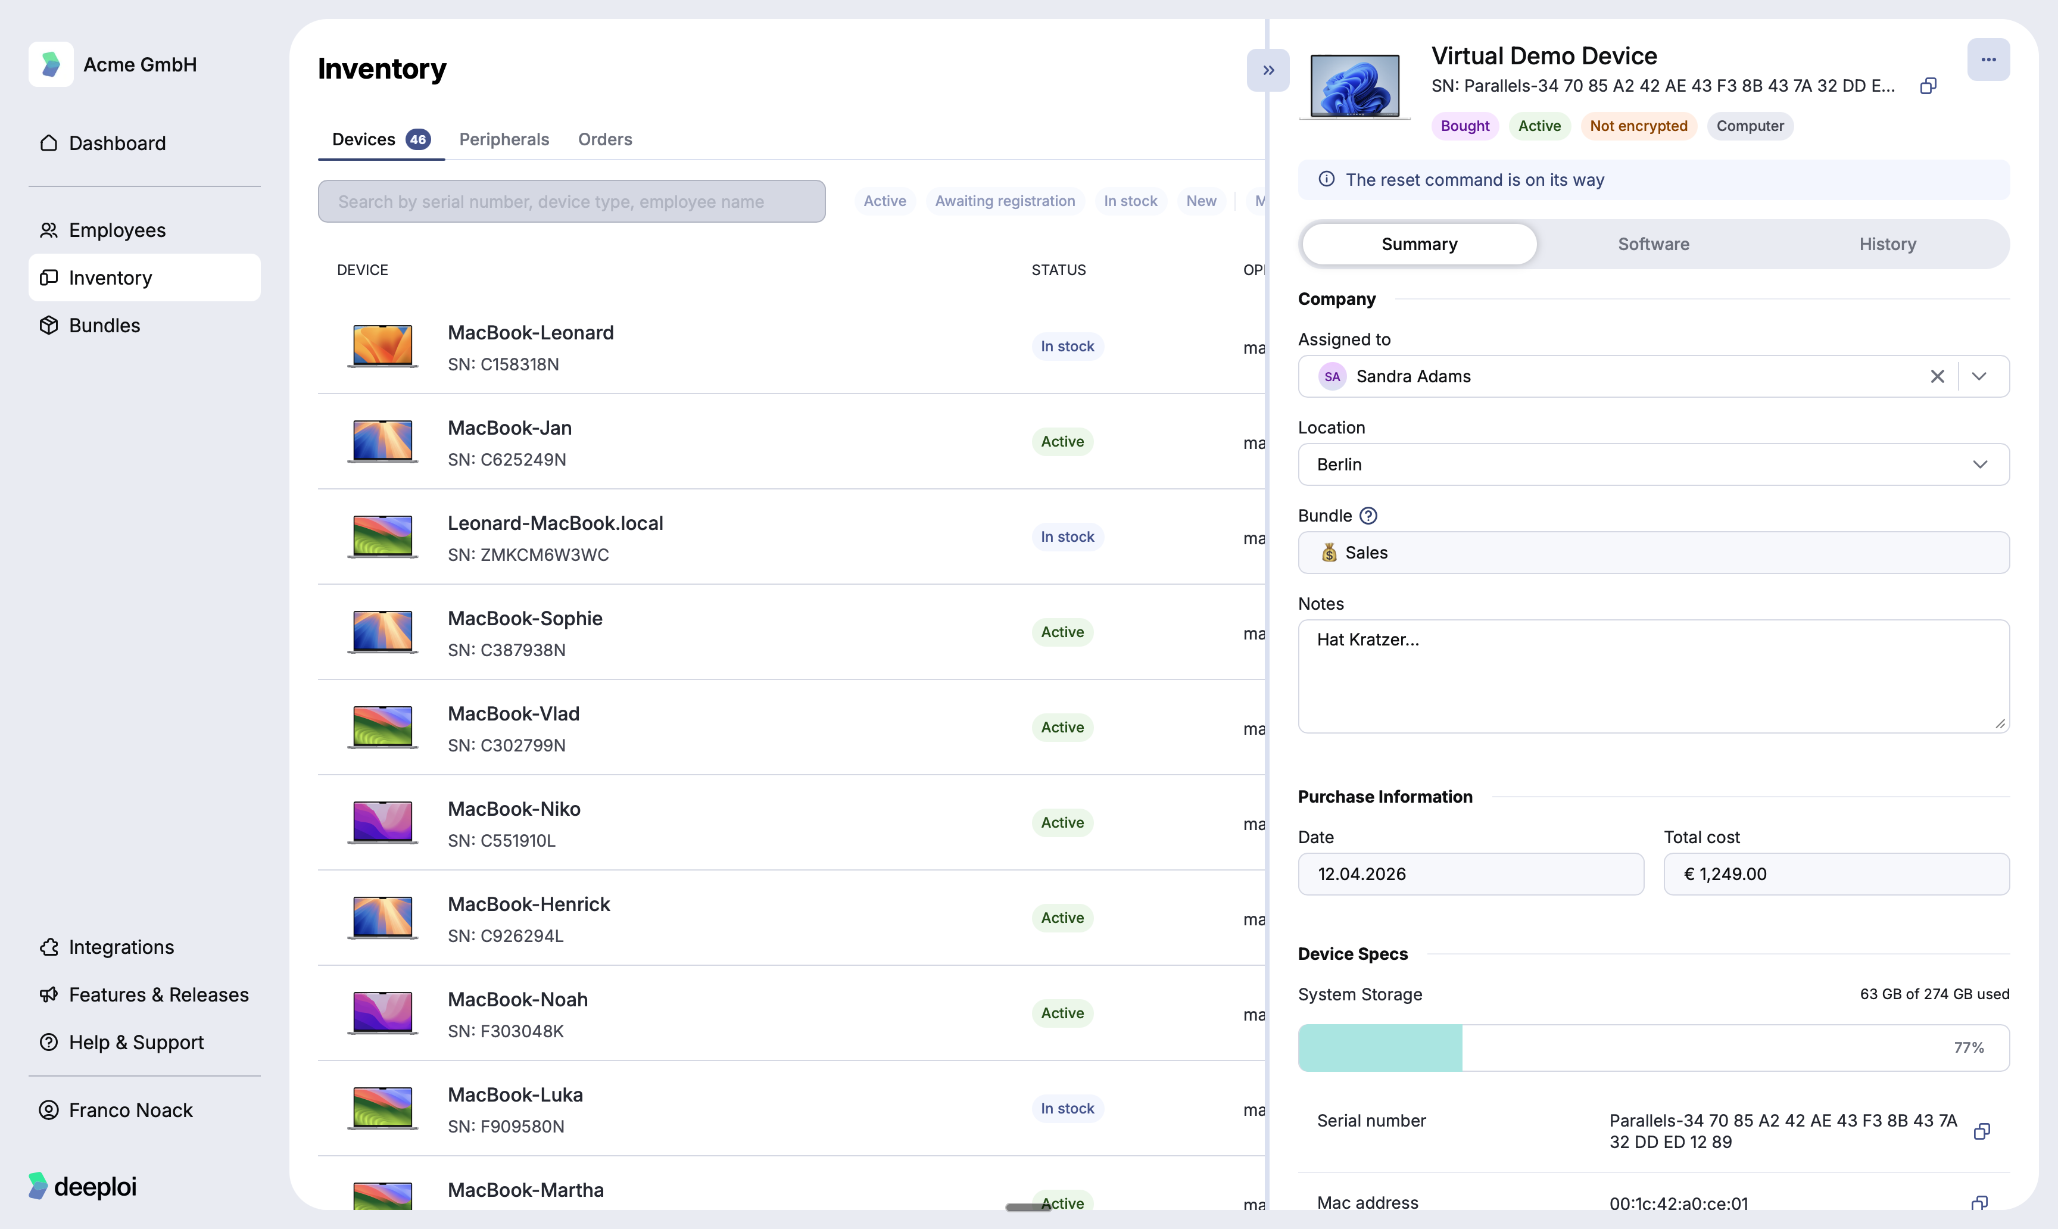Toggle the Active status filter
This screenshot has width=2058, height=1229.
pyautogui.click(x=884, y=201)
